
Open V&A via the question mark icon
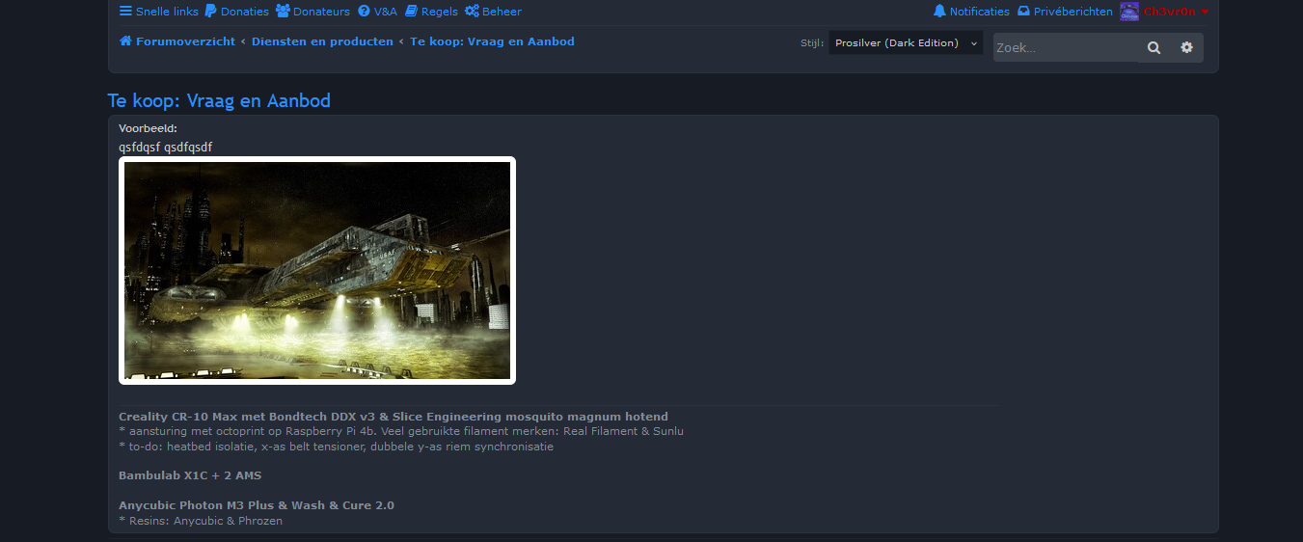point(364,12)
